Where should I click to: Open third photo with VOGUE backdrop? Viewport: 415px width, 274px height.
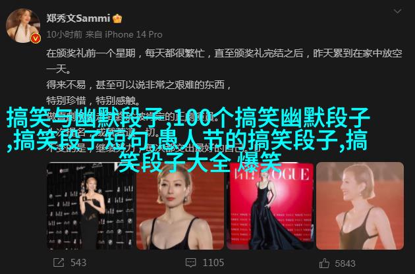[270, 206]
